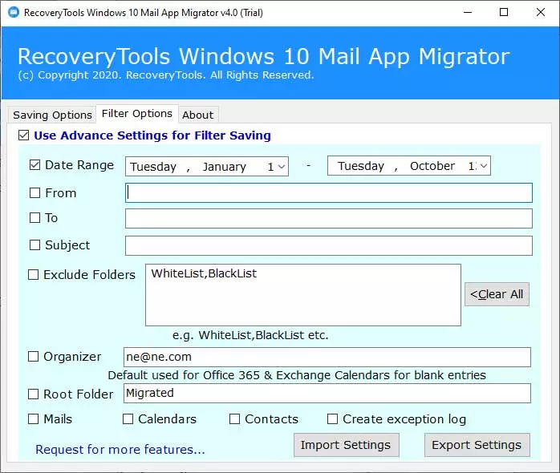Screen dimensions: 560x473
Task: Enable the From filter checkbox
Action: 34,193
